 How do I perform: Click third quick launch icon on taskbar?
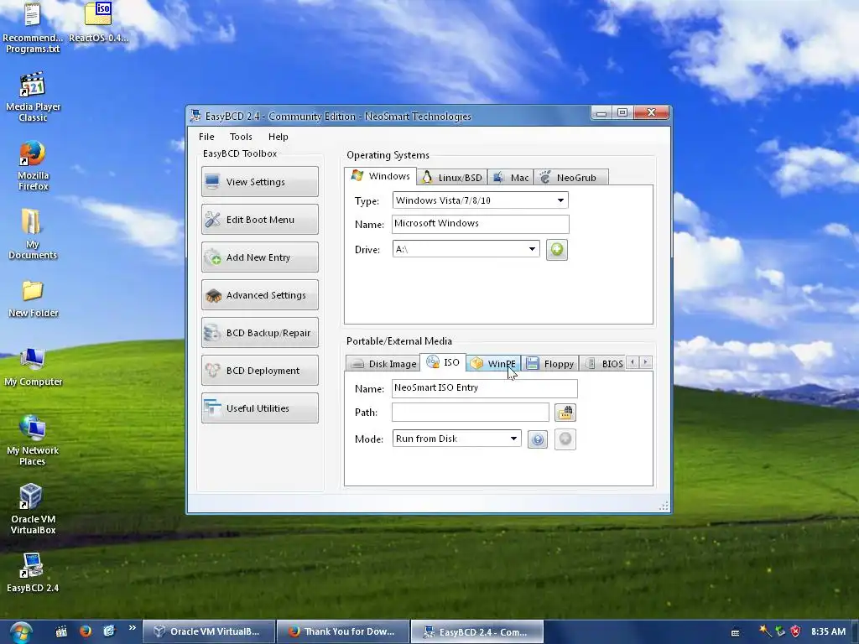pos(109,631)
